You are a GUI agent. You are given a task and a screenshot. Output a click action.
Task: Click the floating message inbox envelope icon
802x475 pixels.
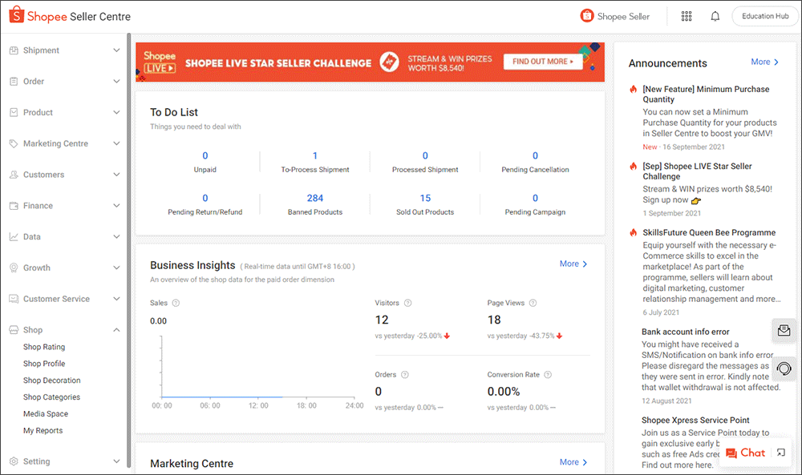pyautogui.click(x=784, y=330)
